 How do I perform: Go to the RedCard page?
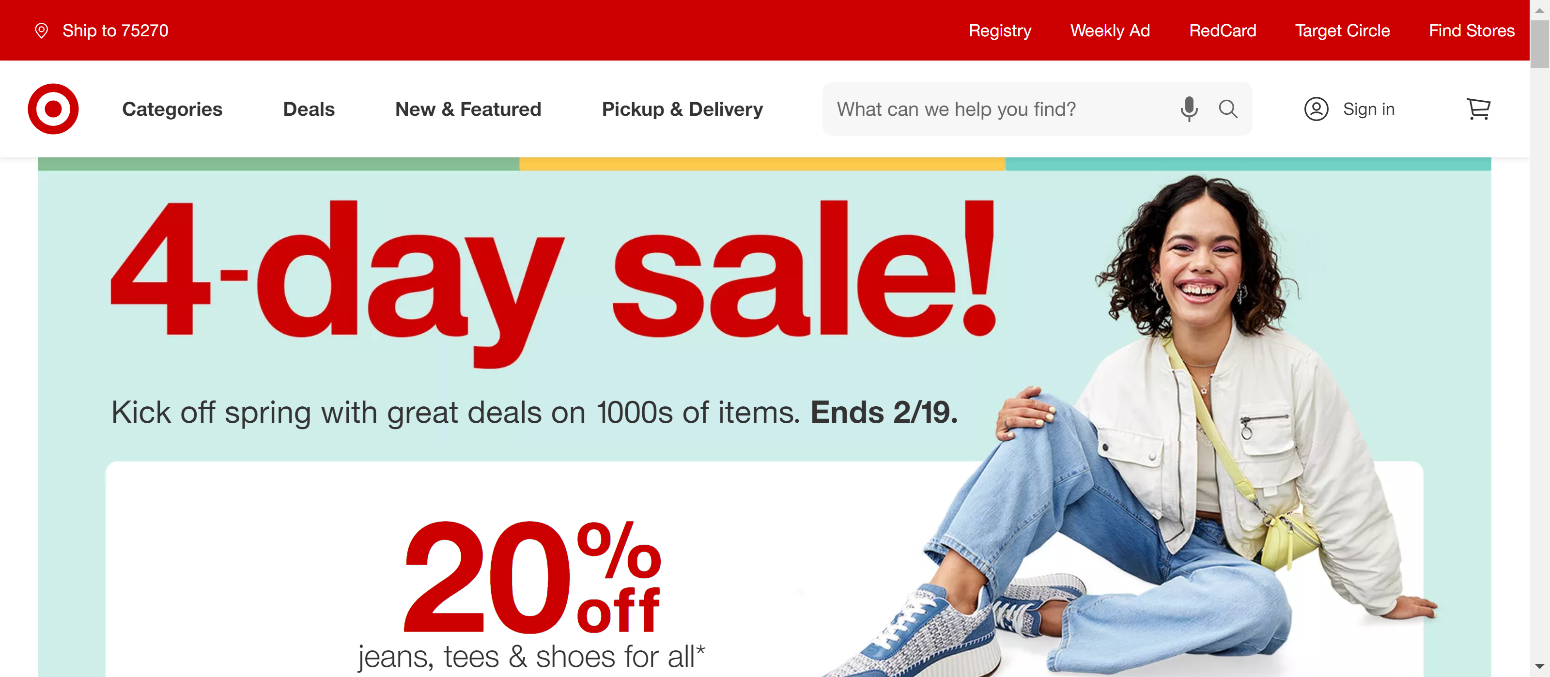pyautogui.click(x=1223, y=31)
